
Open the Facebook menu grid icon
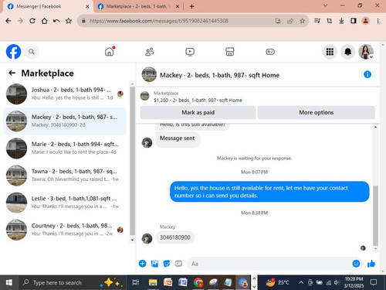click(330, 52)
